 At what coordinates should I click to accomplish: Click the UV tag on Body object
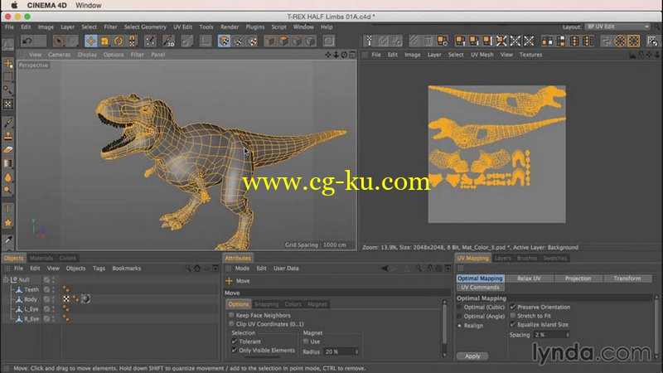point(66,299)
